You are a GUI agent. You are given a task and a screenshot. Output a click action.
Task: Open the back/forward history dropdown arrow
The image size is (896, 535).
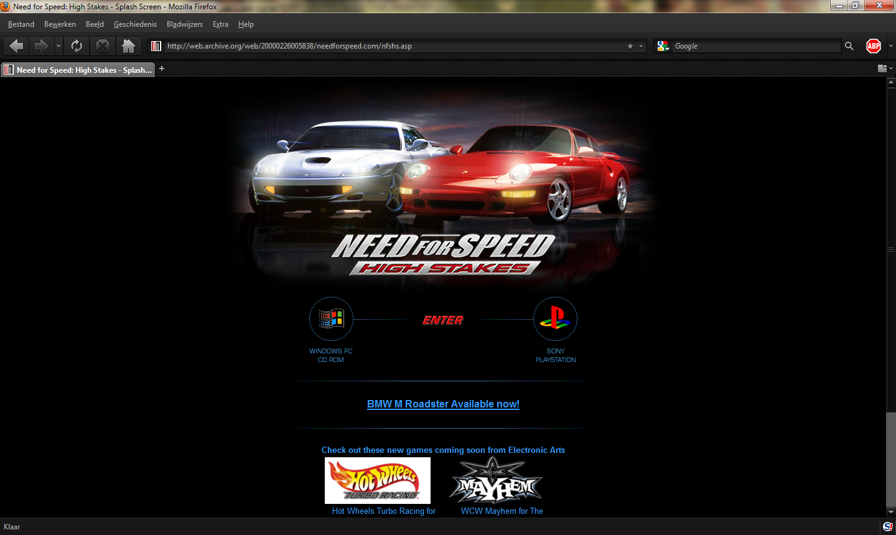click(x=58, y=46)
